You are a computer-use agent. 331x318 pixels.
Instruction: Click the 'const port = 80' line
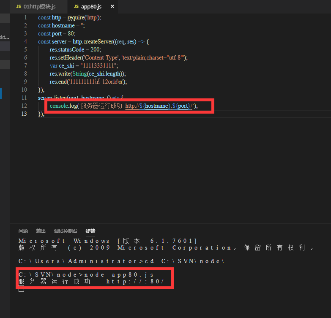(x=57, y=33)
